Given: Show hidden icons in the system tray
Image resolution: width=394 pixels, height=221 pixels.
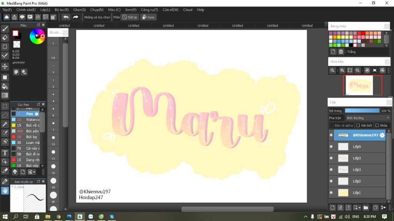Looking at the screenshot, I should coord(306,216).
